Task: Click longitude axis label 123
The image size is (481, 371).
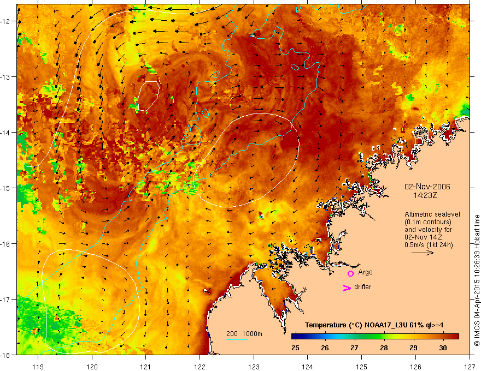Action: (x=254, y=367)
